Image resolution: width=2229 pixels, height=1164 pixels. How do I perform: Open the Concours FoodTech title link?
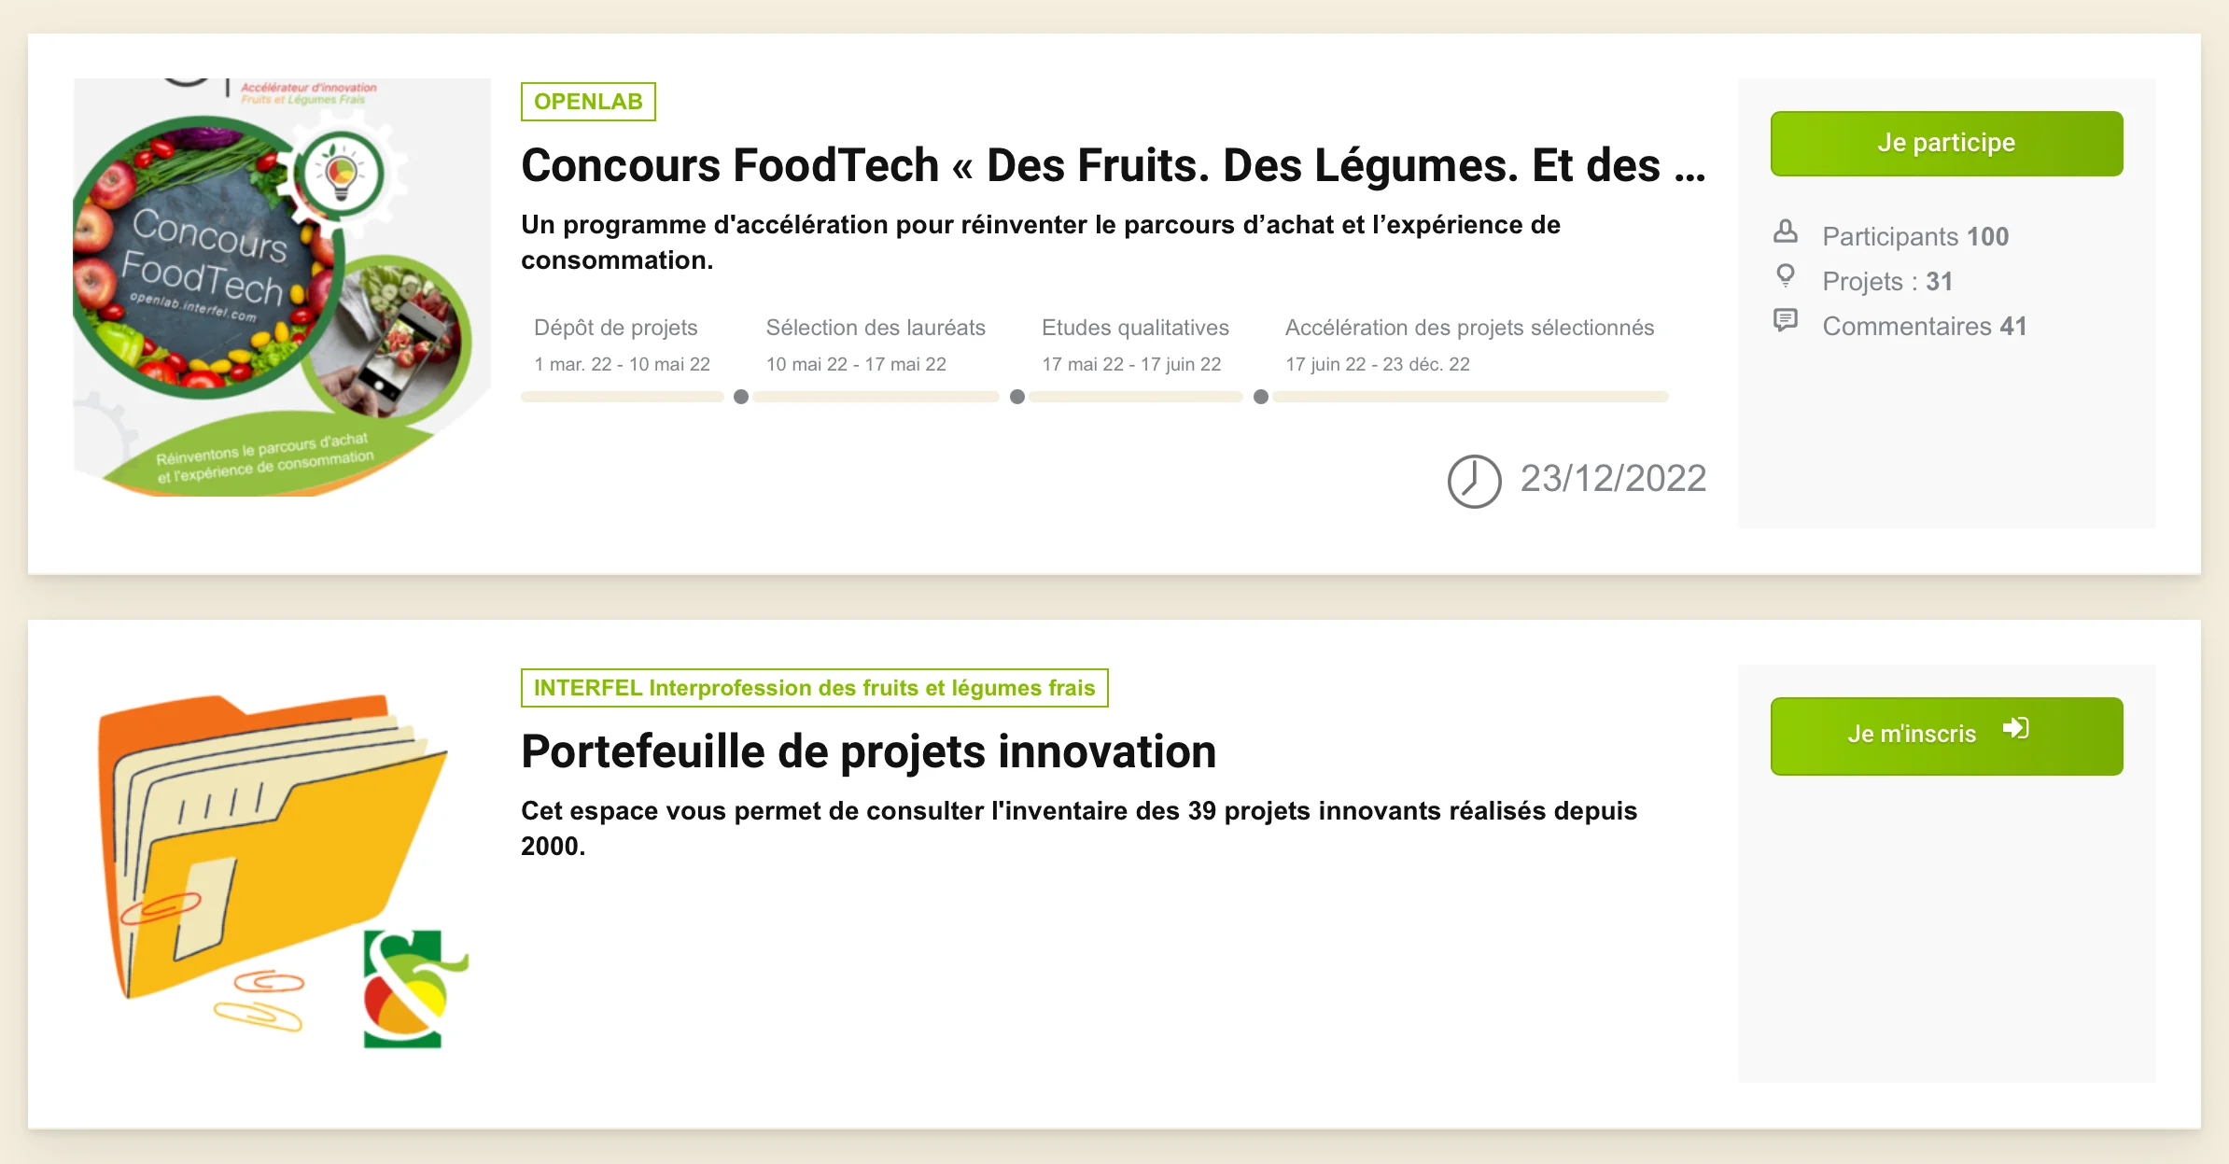[1113, 165]
